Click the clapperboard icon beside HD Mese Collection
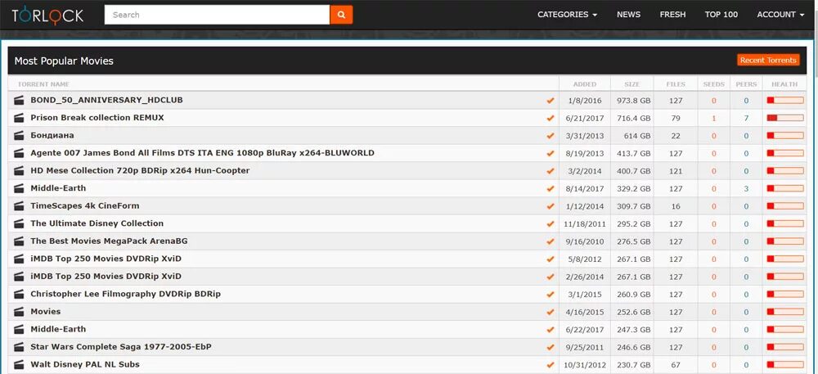818x374 pixels. pos(20,170)
